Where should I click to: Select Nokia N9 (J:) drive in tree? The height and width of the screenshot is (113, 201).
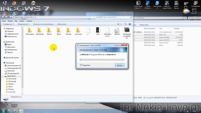[11, 76]
